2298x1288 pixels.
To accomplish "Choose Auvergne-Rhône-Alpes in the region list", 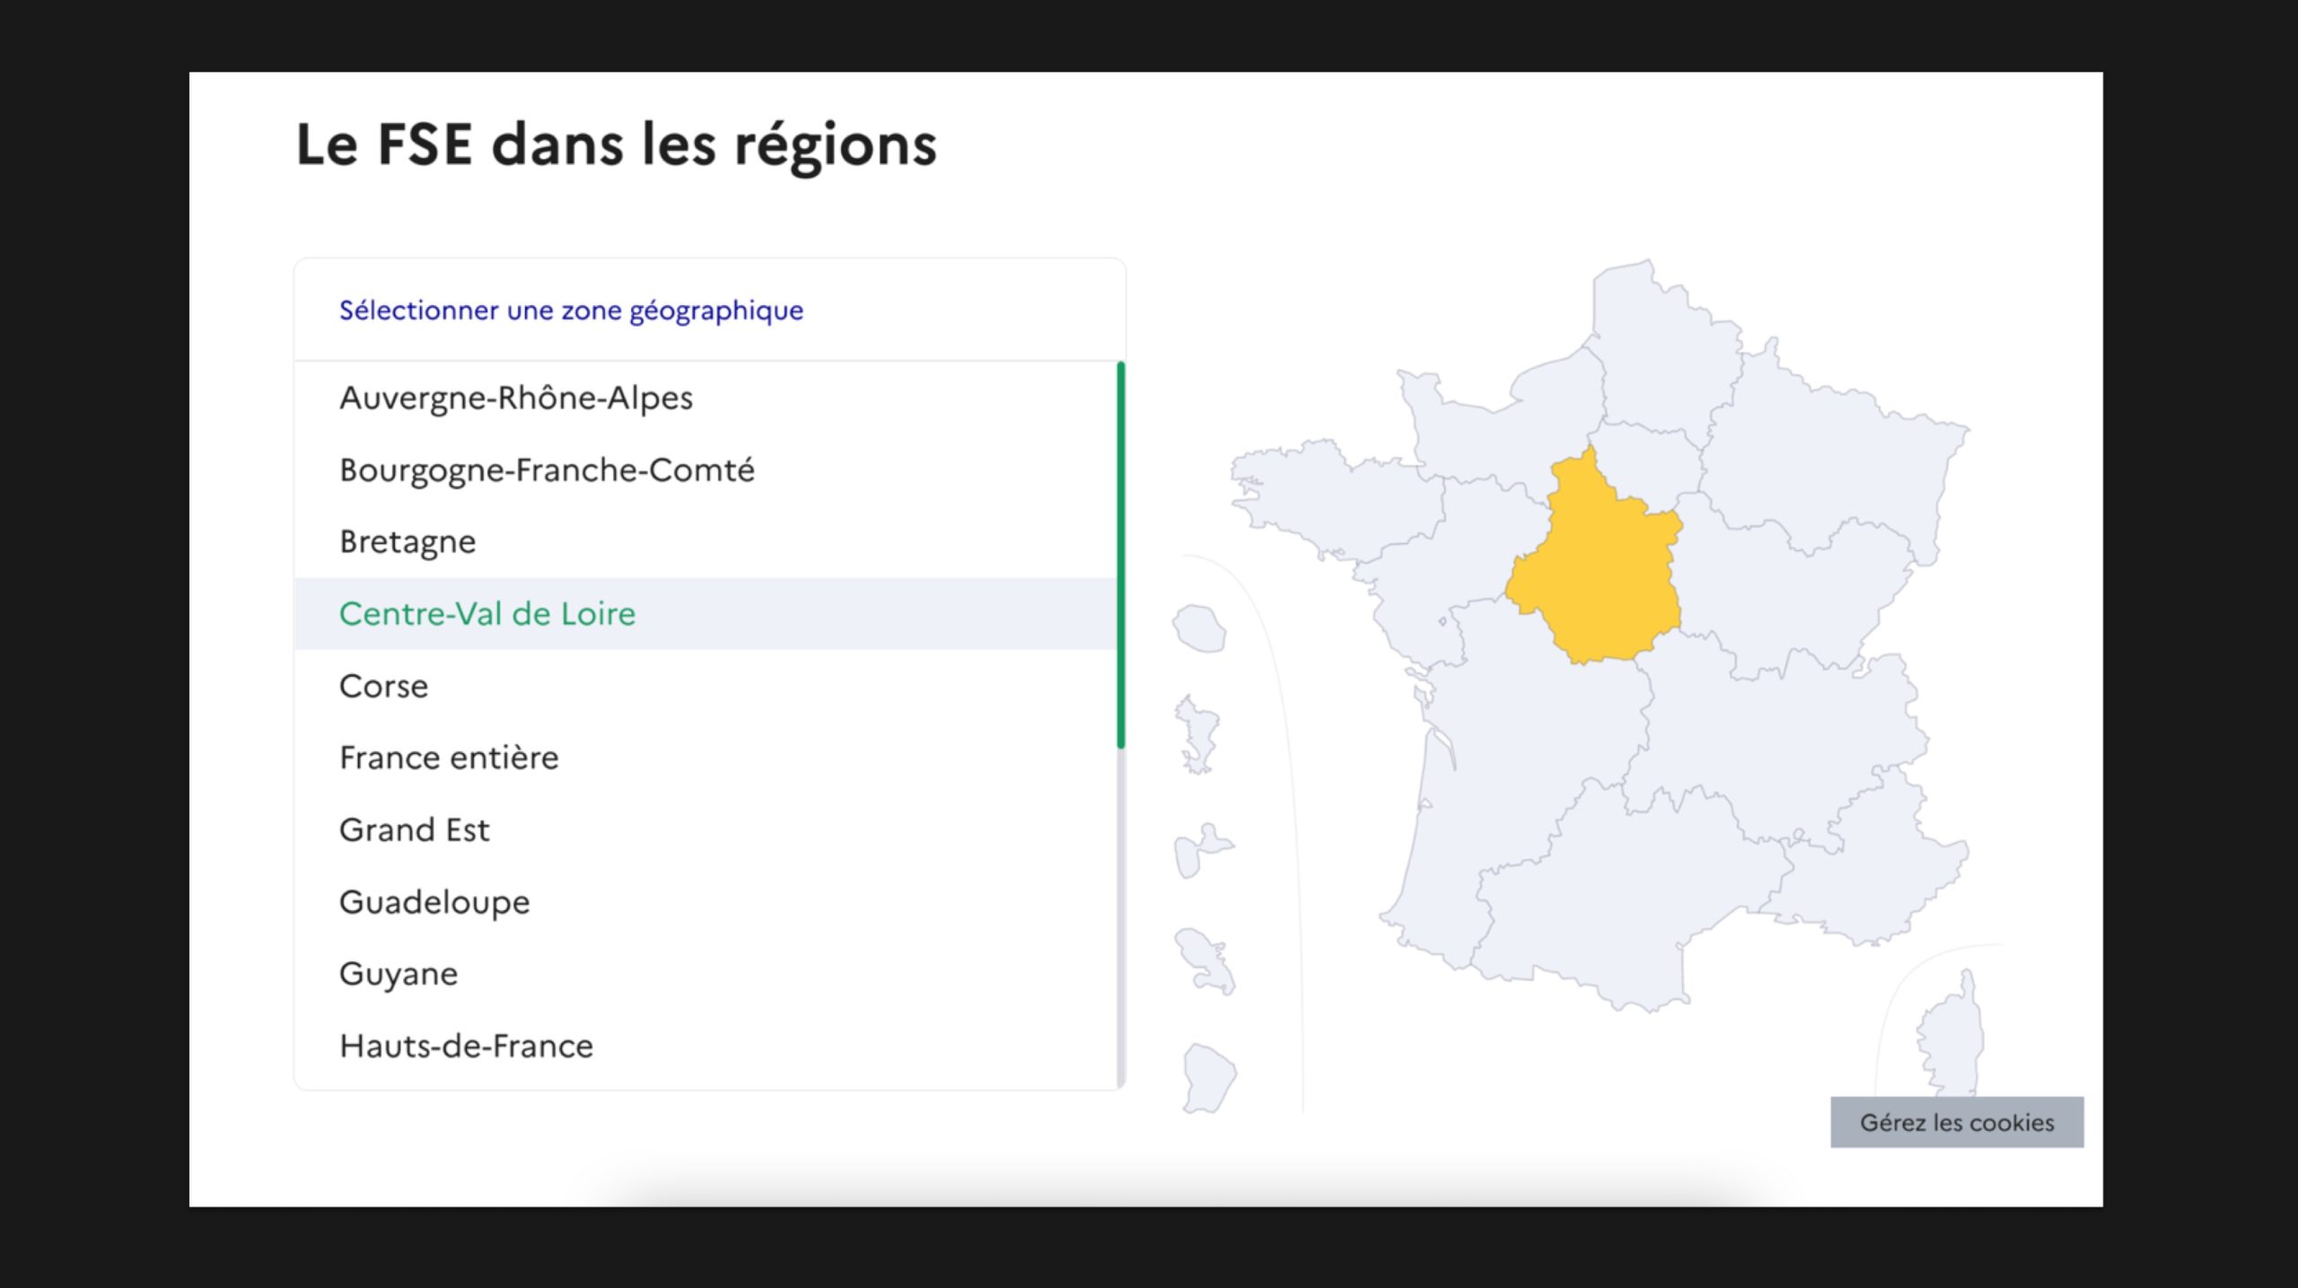I will coord(516,398).
